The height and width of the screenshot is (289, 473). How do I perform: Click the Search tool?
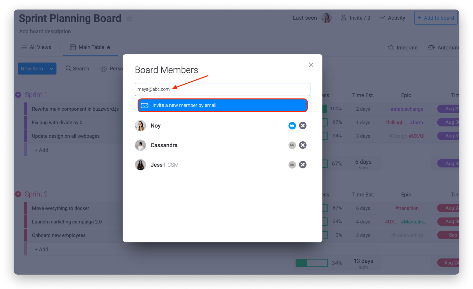click(x=77, y=69)
